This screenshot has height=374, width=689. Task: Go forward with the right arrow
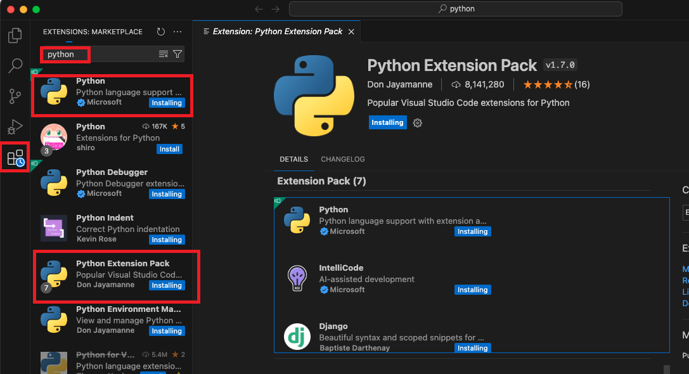(276, 9)
